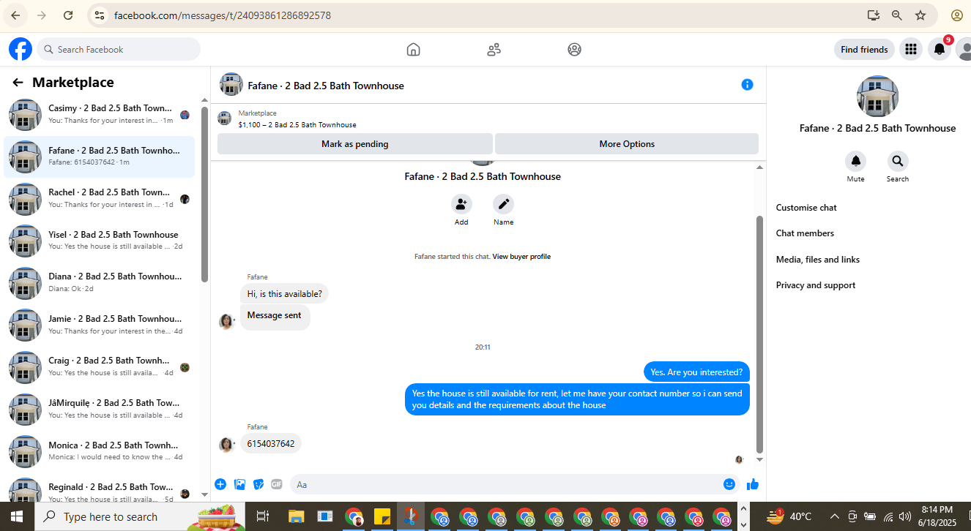Open the Rachel conversation
971x531 pixels.
(100, 199)
